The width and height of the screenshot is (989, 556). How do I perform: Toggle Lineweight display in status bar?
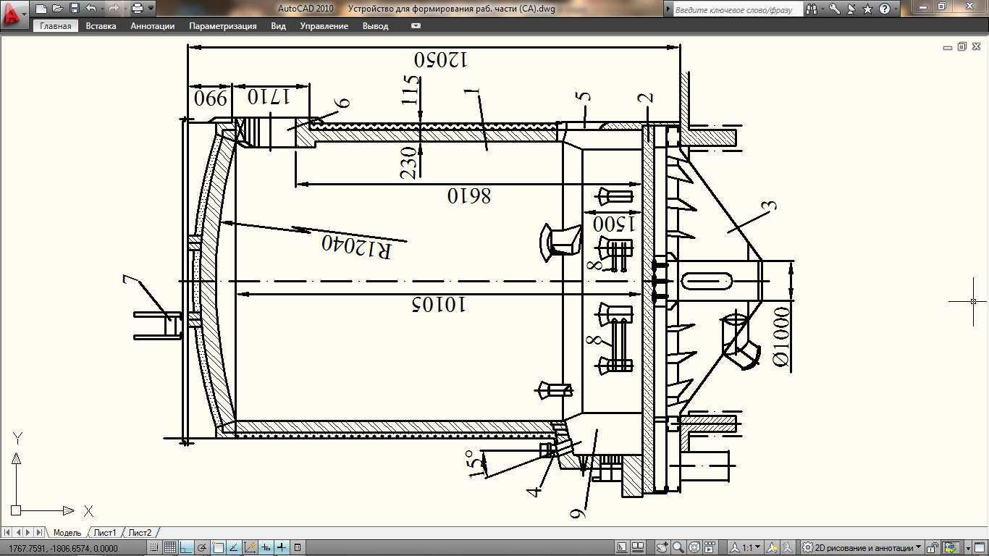pyautogui.click(x=282, y=547)
